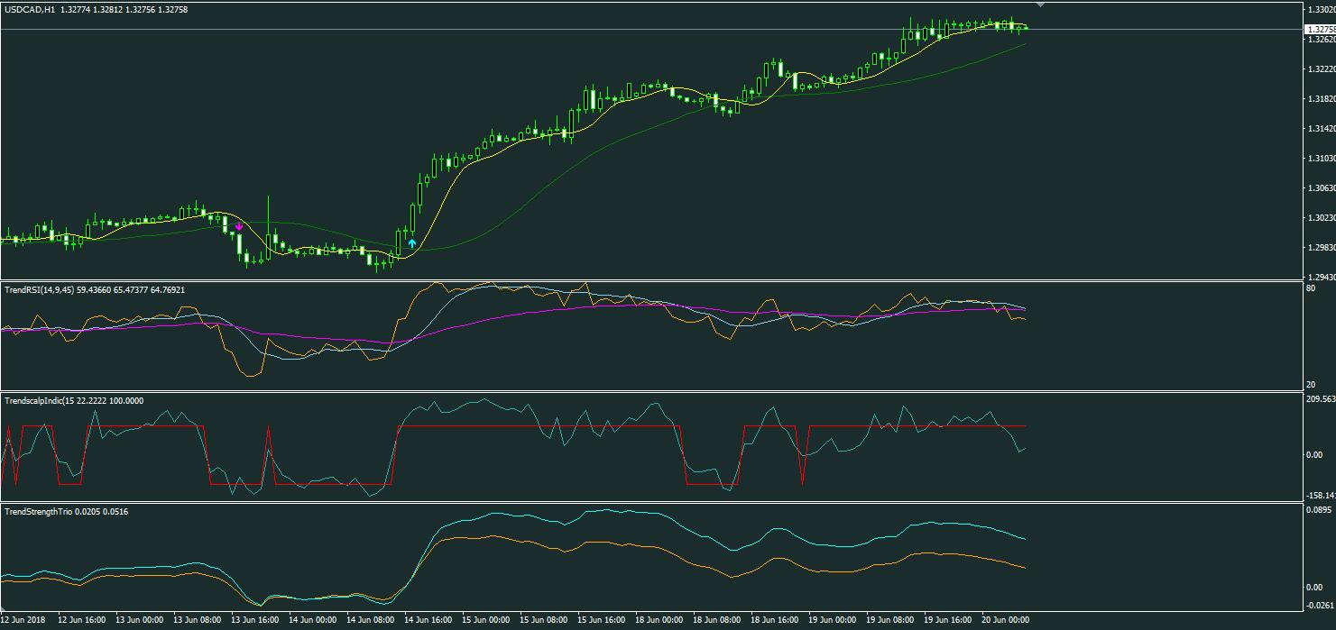Image resolution: width=1336 pixels, height=630 pixels.
Task: Click the cyan up arrow buy signal
Action: pos(412,242)
